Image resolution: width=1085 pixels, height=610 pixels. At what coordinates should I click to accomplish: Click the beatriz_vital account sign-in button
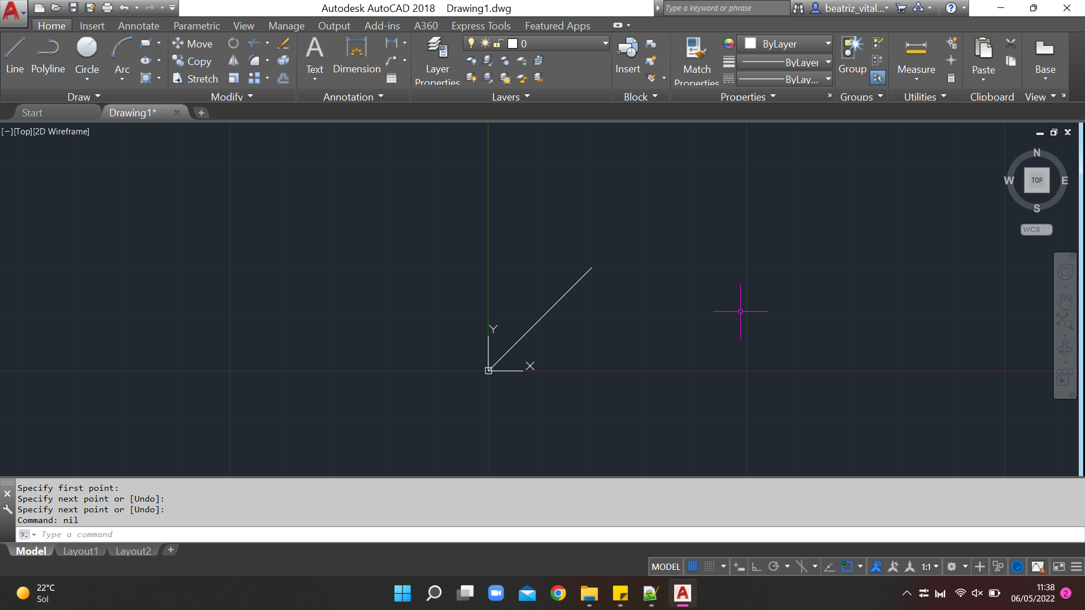pos(850,8)
